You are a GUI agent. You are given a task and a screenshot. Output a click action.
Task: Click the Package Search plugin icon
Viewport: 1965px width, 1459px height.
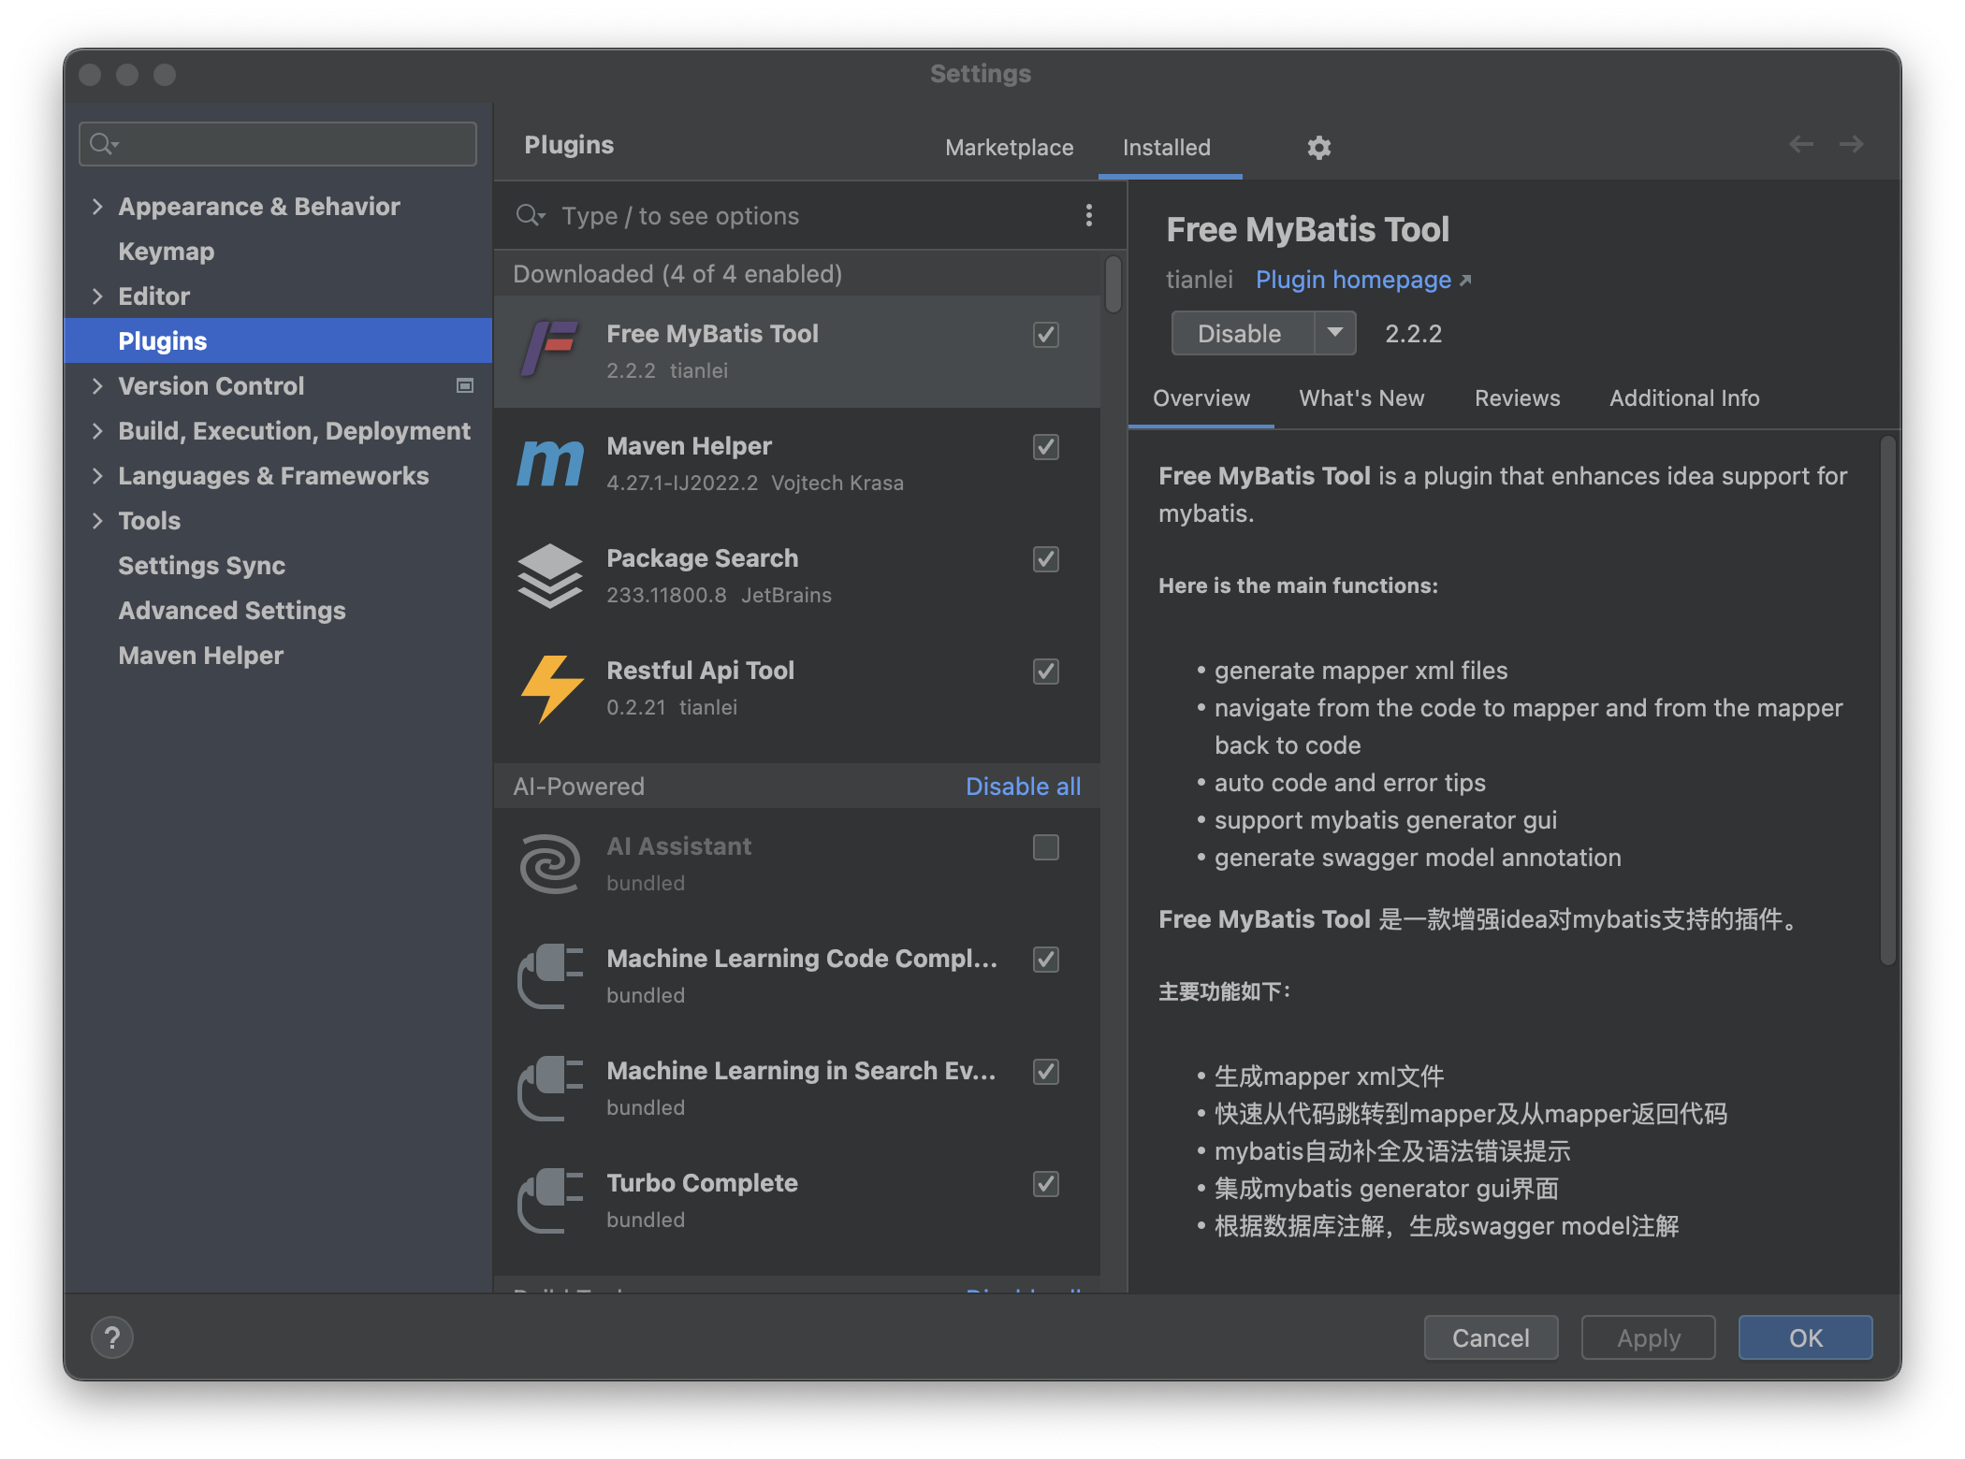[550, 576]
